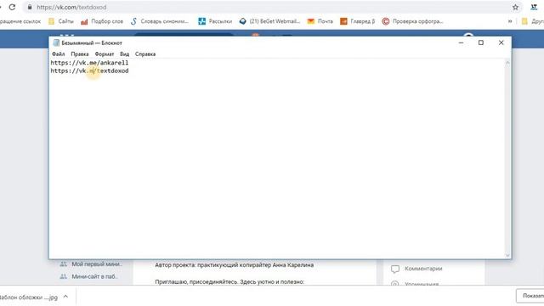Reload the page in the browser
Viewport: 544px width, 306px height.
tap(12, 7)
